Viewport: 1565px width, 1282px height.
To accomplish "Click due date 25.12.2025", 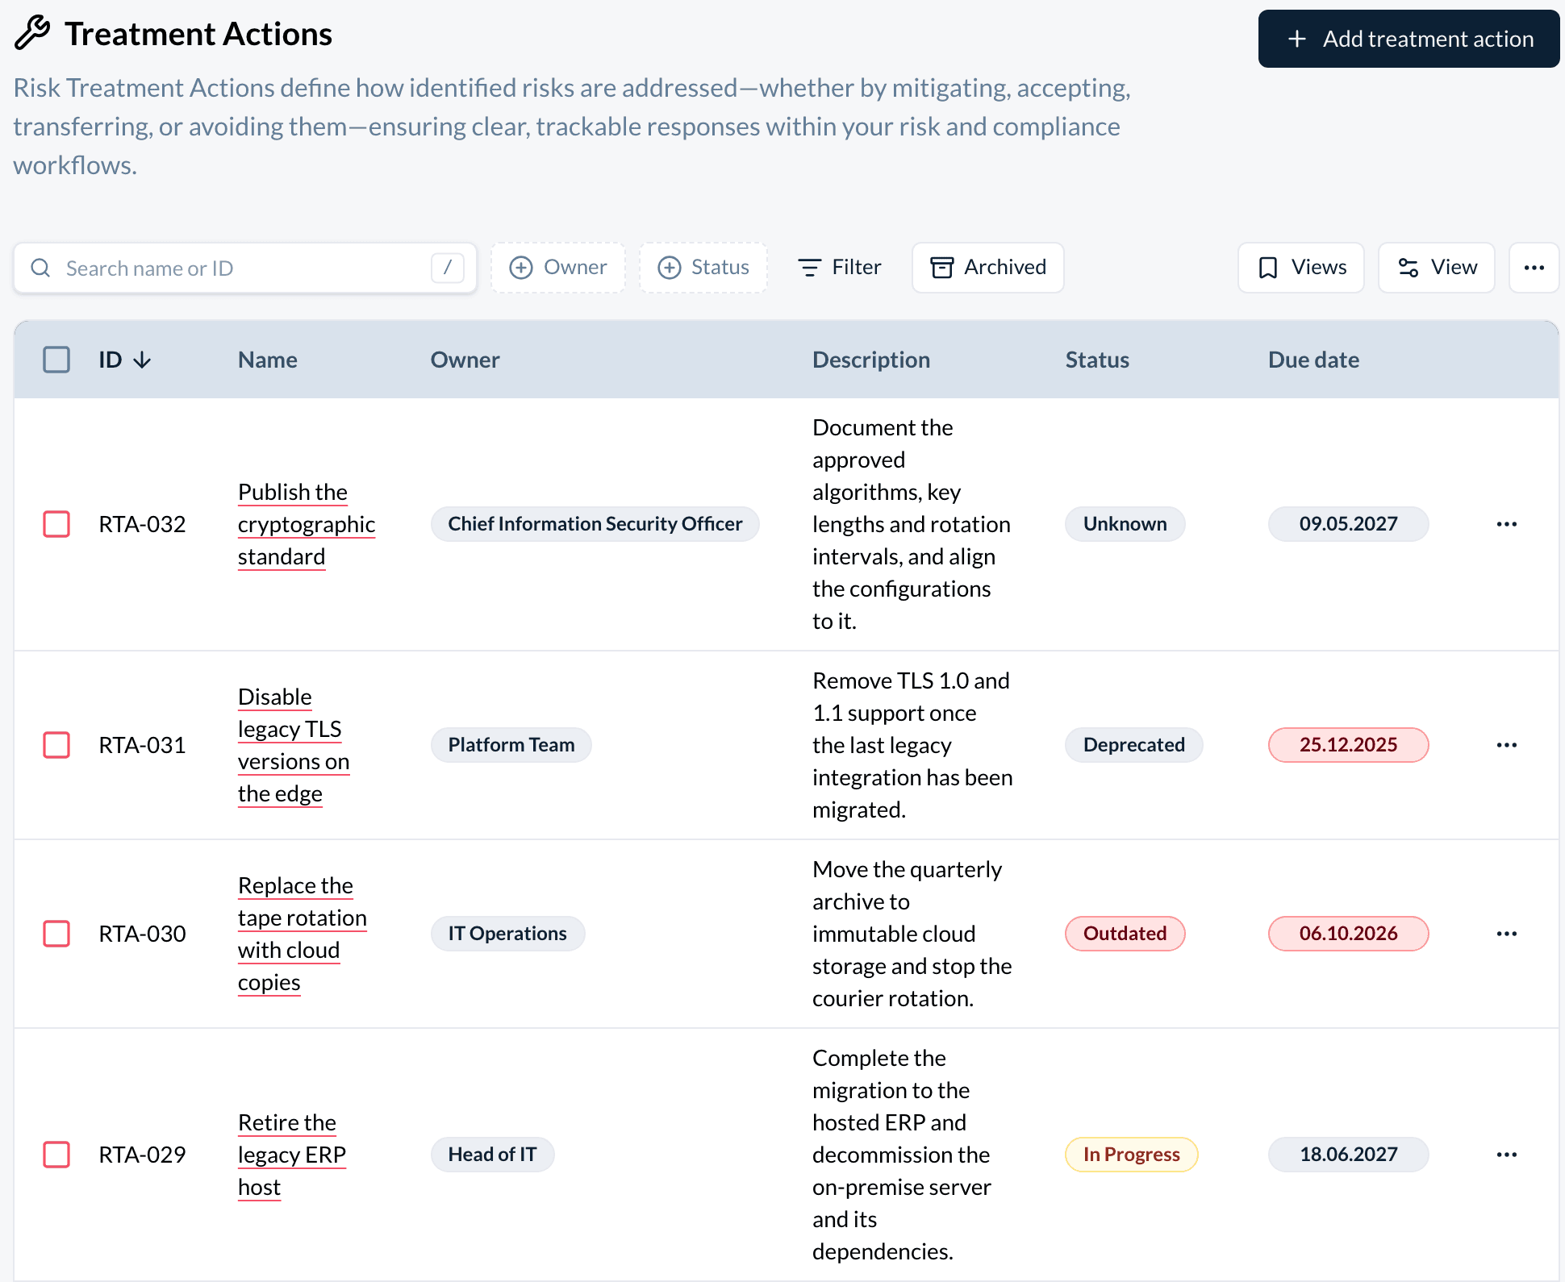I will (1349, 745).
